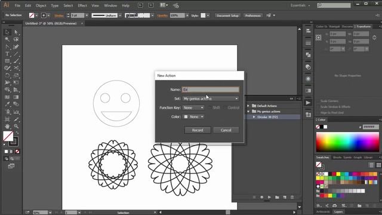Select the Selection tool in the toolbar
The height and width of the screenshot is (215, 382).
click(7, 32)
